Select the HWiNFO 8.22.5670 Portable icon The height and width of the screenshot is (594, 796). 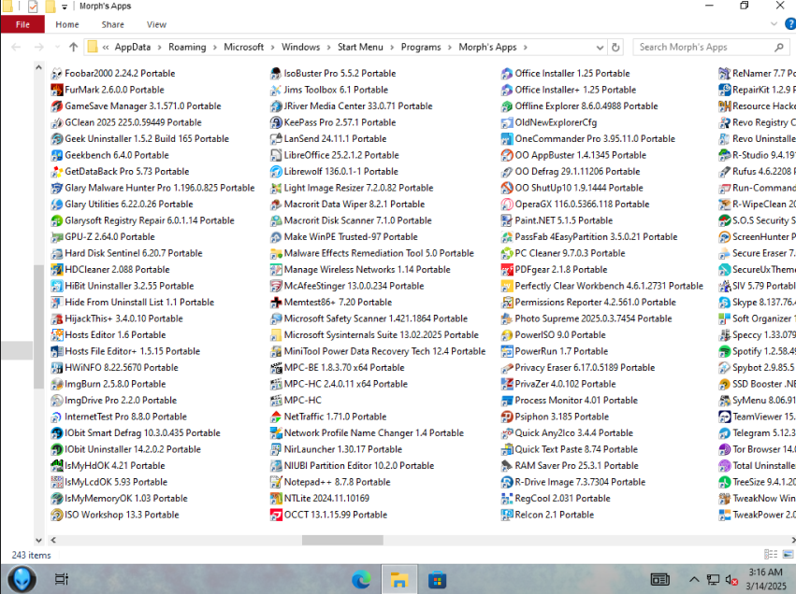tap(57, 367)
